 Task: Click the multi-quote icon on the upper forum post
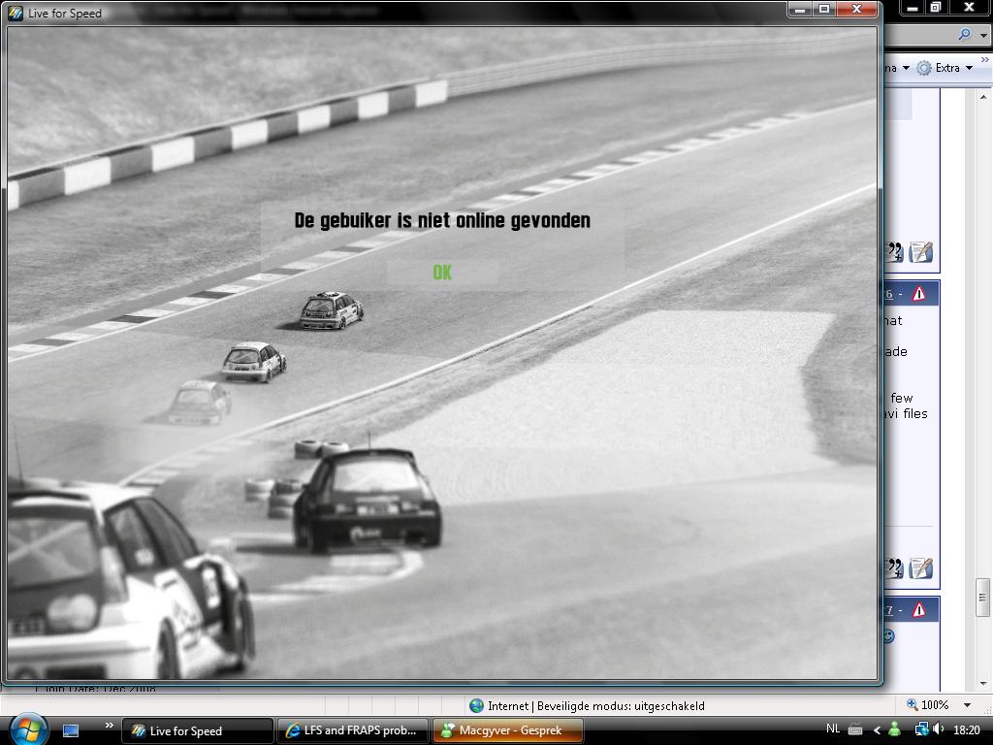(x=893, y=251)
